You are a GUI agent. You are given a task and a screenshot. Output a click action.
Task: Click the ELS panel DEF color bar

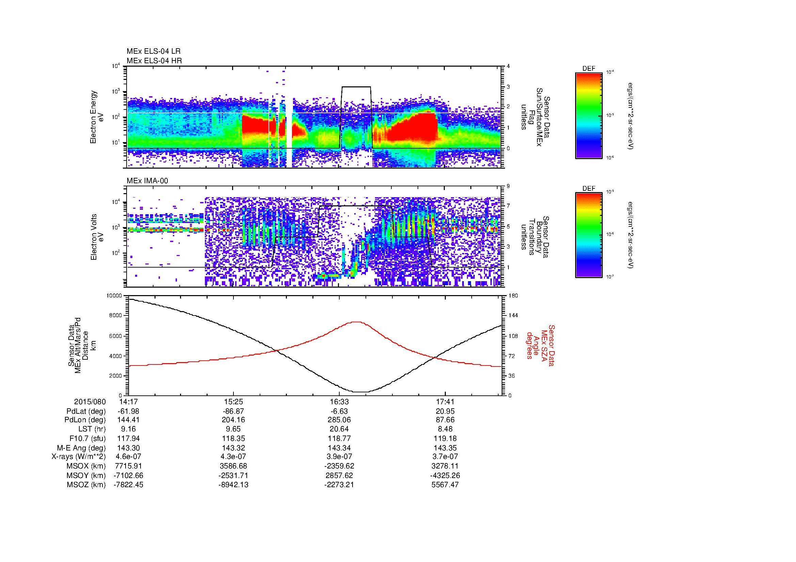589,115
